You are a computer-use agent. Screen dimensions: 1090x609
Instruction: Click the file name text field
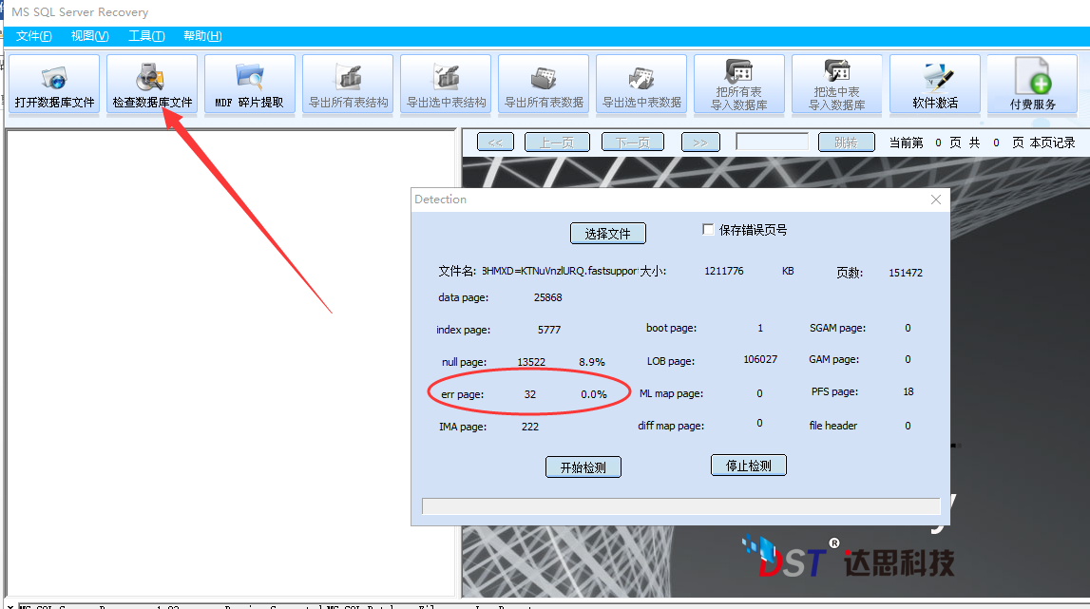(x=560, y=271)
